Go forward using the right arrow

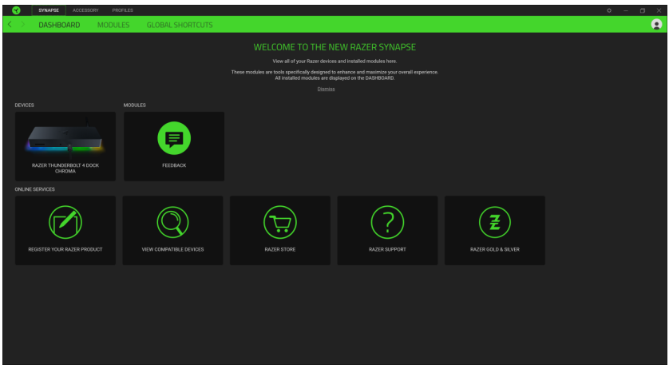[22, 25]
